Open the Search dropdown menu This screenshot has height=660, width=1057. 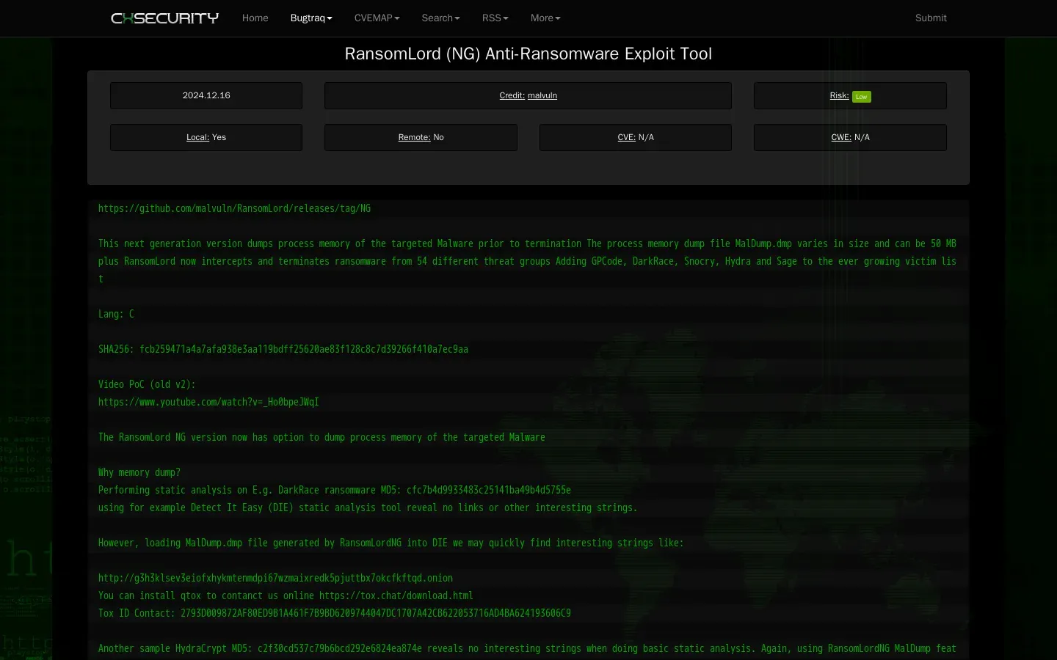[x=440, y=18]
